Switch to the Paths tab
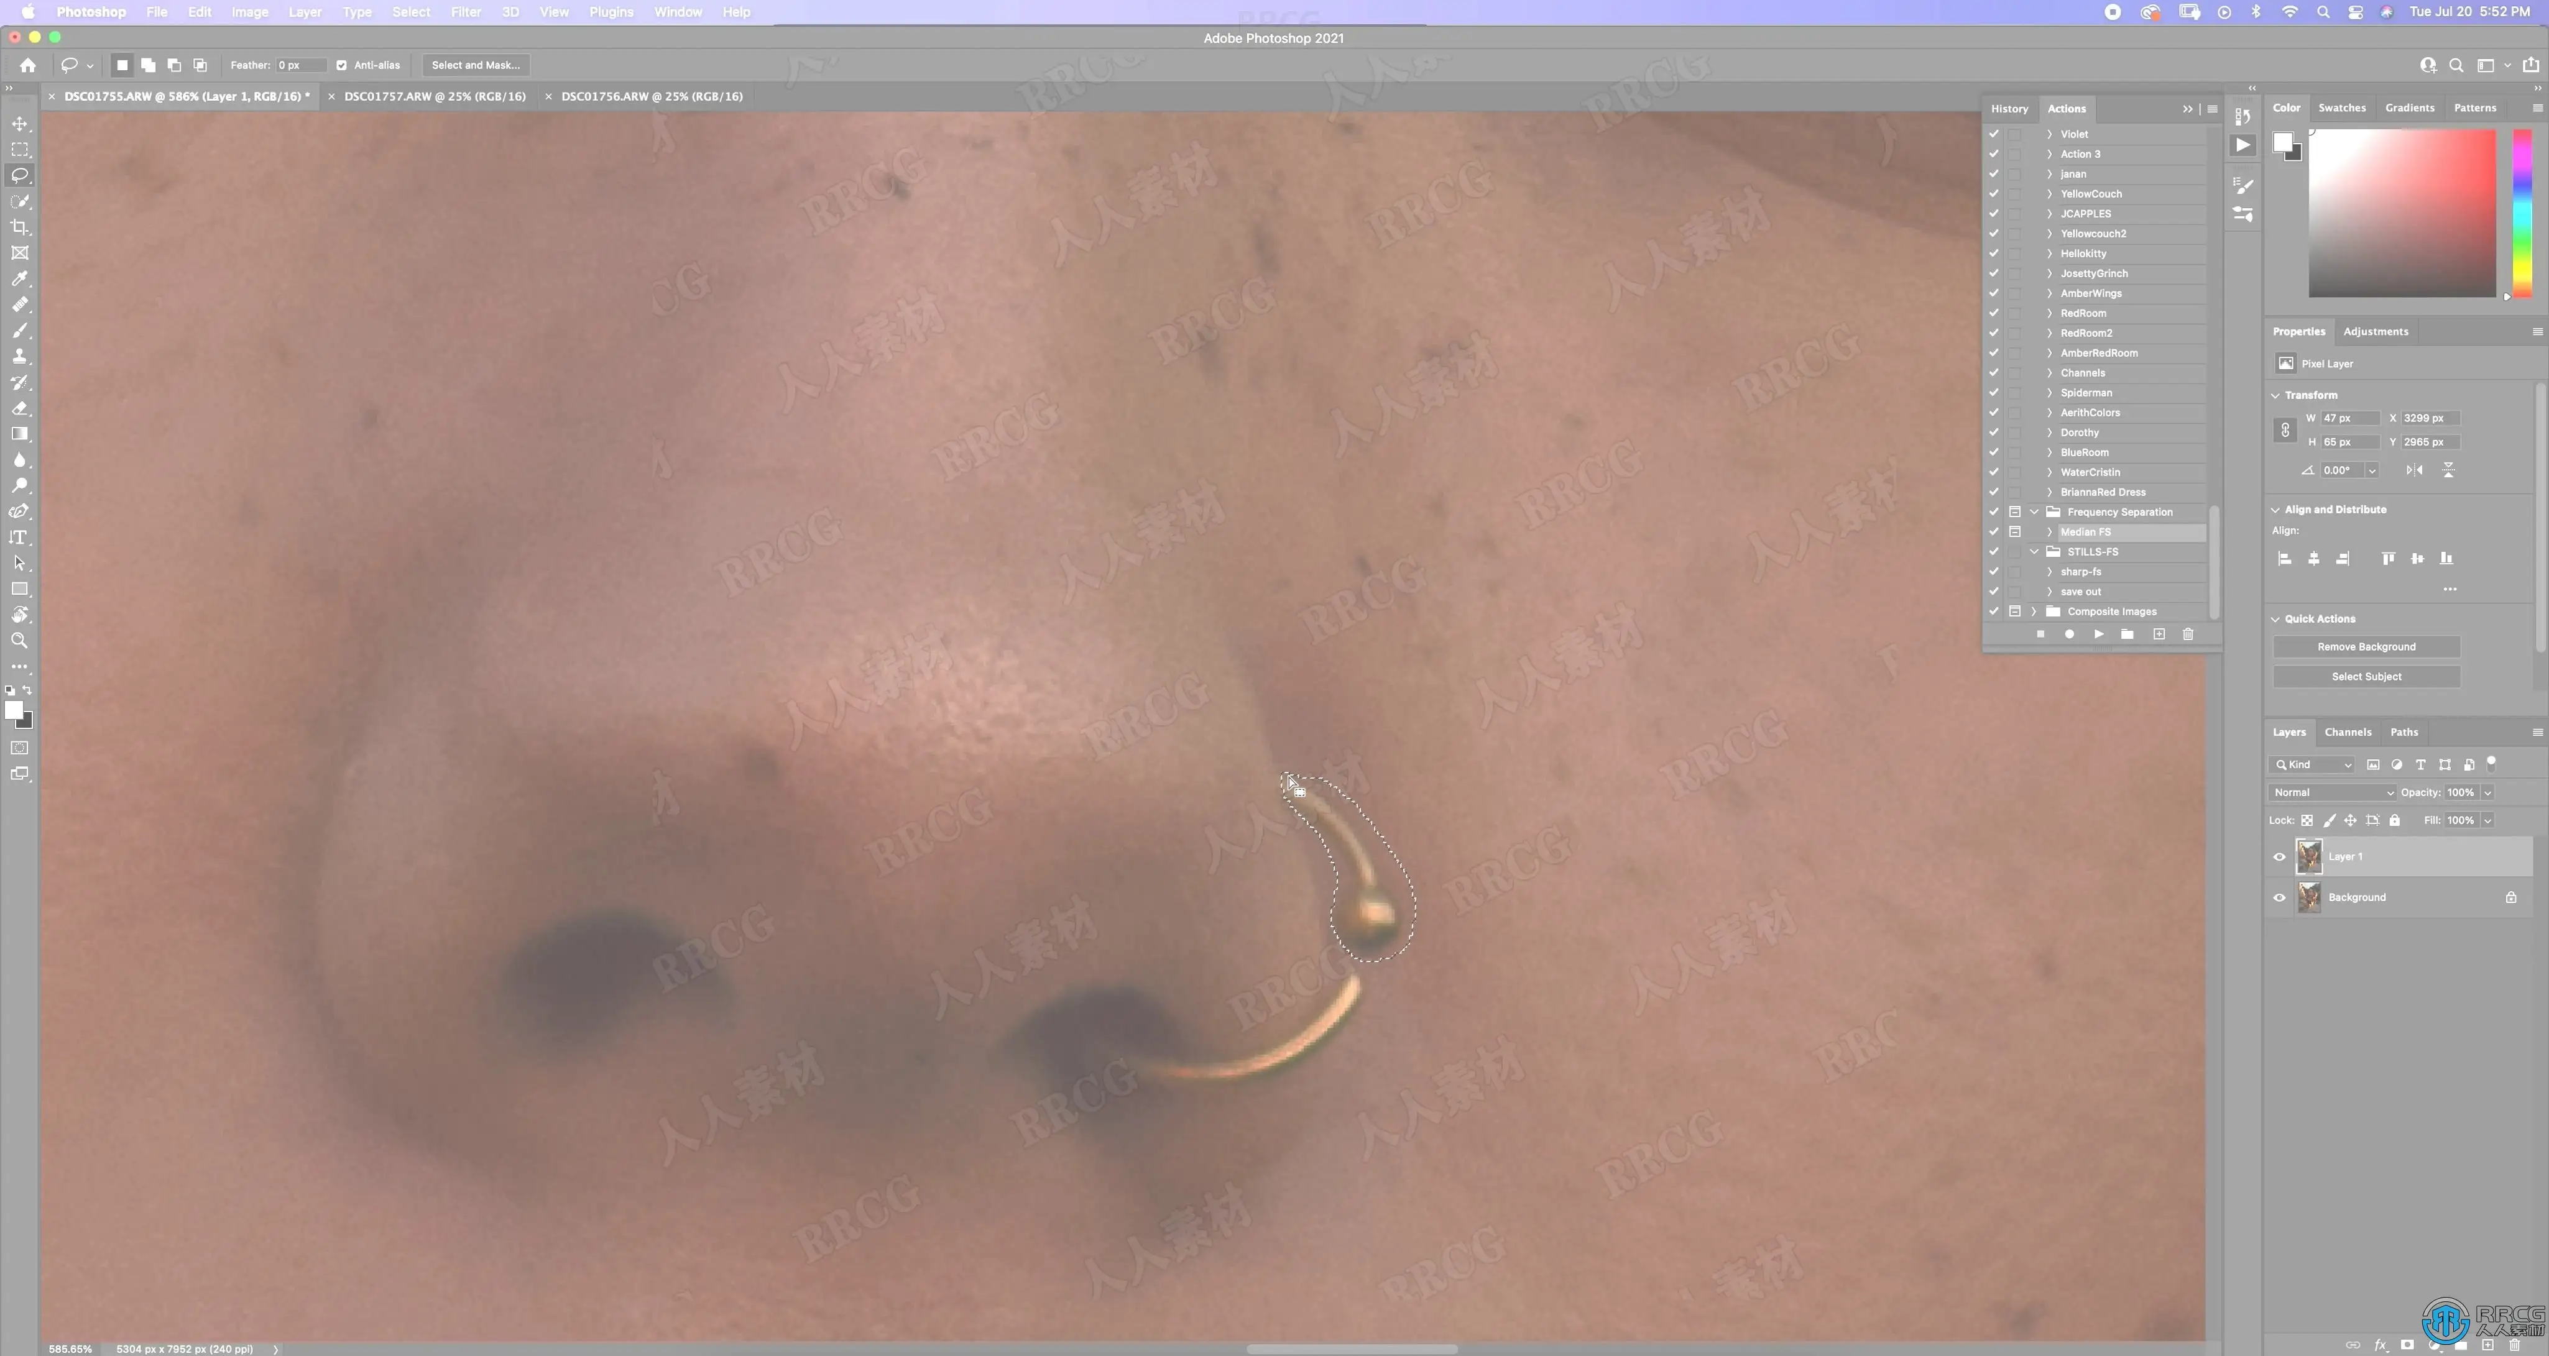Image resolution: width=2549 pixels, height=1356 pixels. (x=2404, y=732)
